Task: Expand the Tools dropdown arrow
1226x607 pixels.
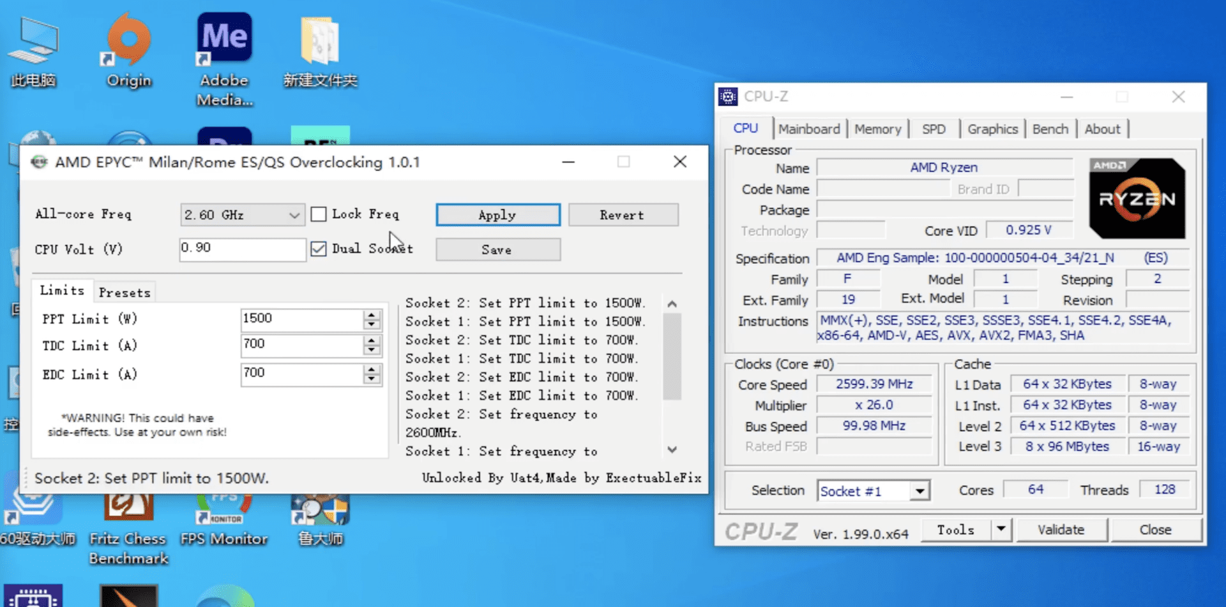Action: point(1001,529)
